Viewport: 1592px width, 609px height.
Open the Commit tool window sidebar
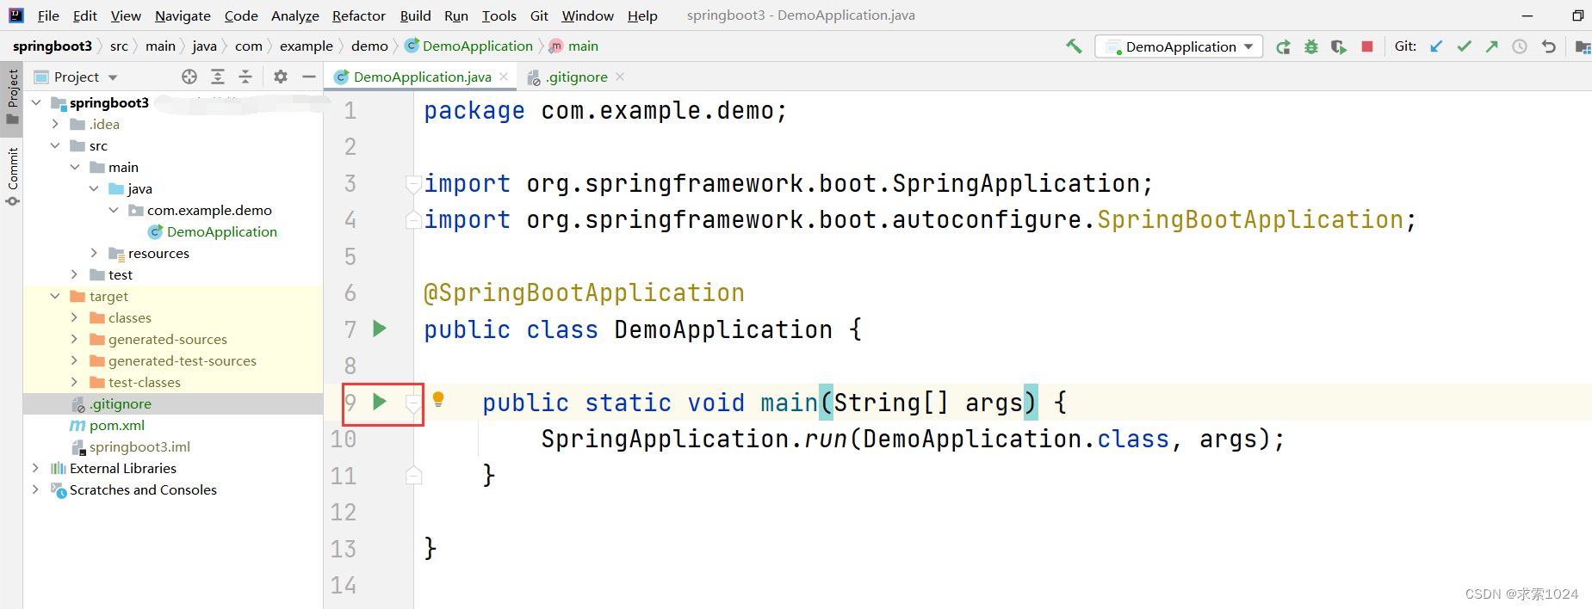(x=12, y=177)
